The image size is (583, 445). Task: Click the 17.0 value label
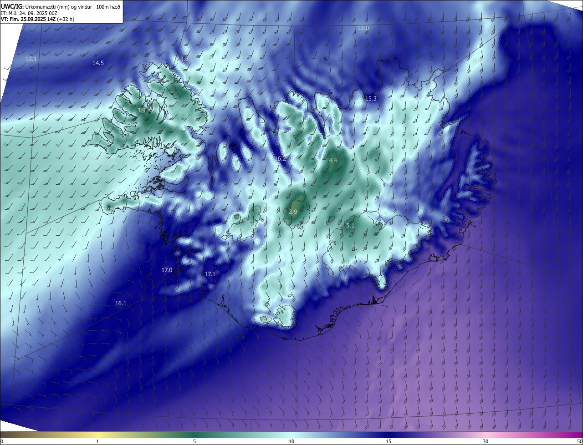click(x=167, y=270)
